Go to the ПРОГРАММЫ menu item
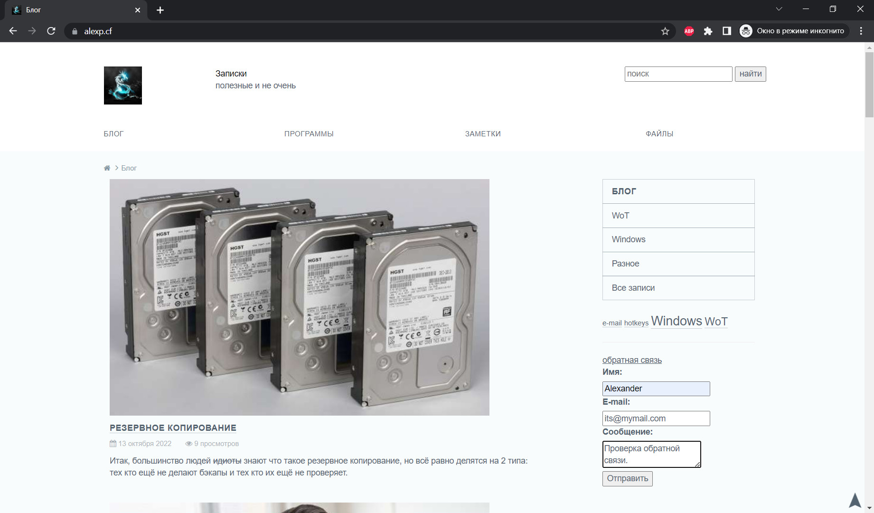Viewport: 874px width, 513px height. 309,134
